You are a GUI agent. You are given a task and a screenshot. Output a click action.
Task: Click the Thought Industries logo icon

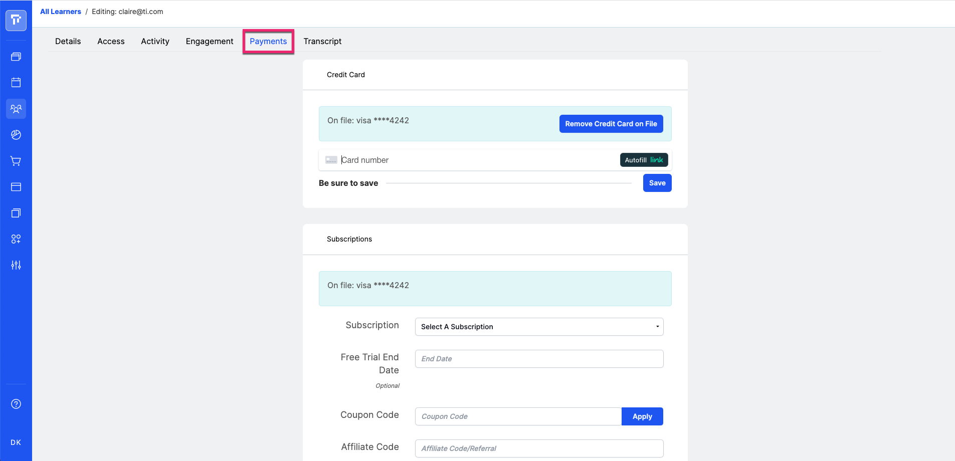pos(16,20)
